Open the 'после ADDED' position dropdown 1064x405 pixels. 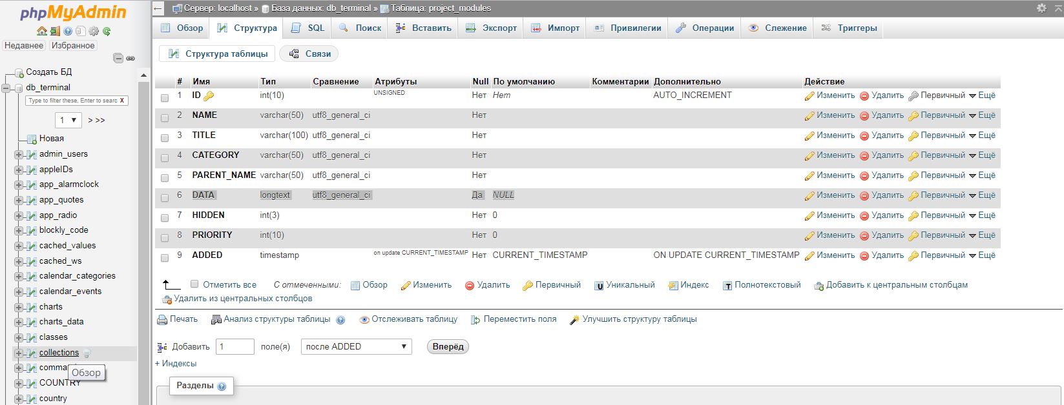pos(356,347)
